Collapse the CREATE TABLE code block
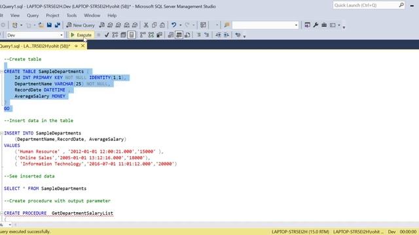This screenshot has width=419, height=235. click(1, 71)
